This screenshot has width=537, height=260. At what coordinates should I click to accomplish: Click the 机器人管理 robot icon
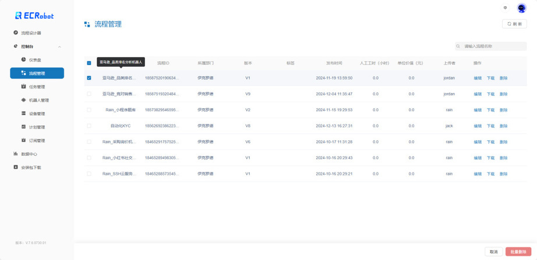pyautogui.click(x=24, y=100)
